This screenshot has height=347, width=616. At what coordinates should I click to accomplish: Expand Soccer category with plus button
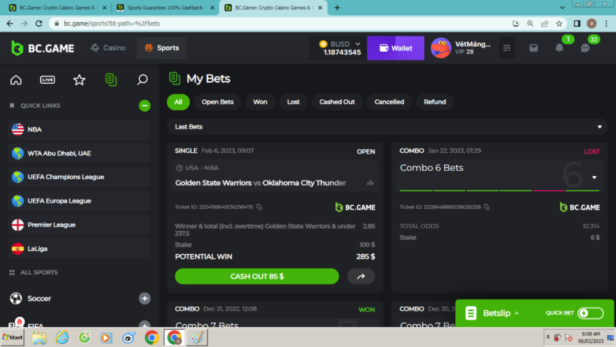click(145, 298)
